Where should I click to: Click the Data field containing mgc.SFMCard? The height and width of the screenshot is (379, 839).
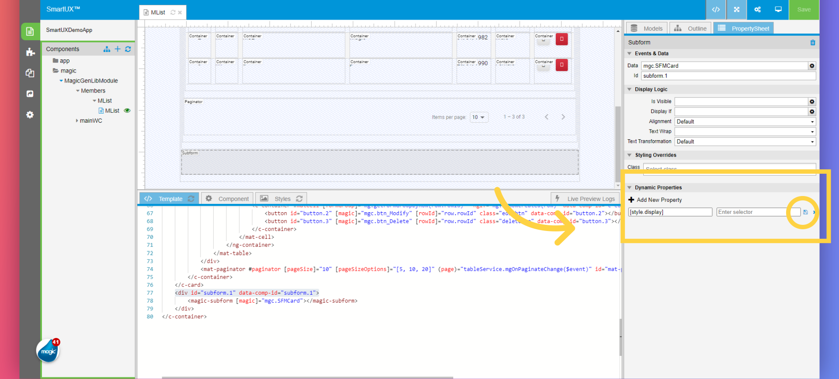725,66
